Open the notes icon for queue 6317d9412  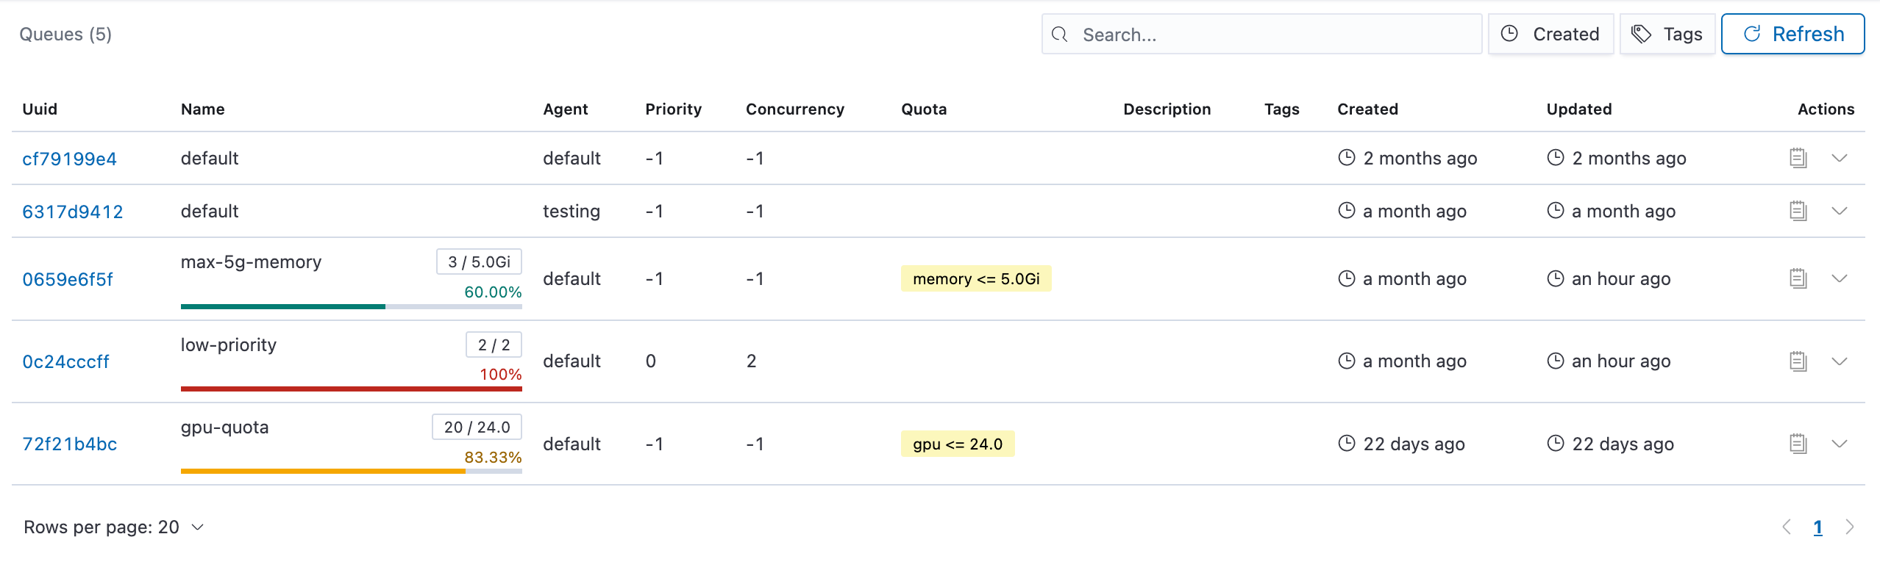click(1798, 211)
